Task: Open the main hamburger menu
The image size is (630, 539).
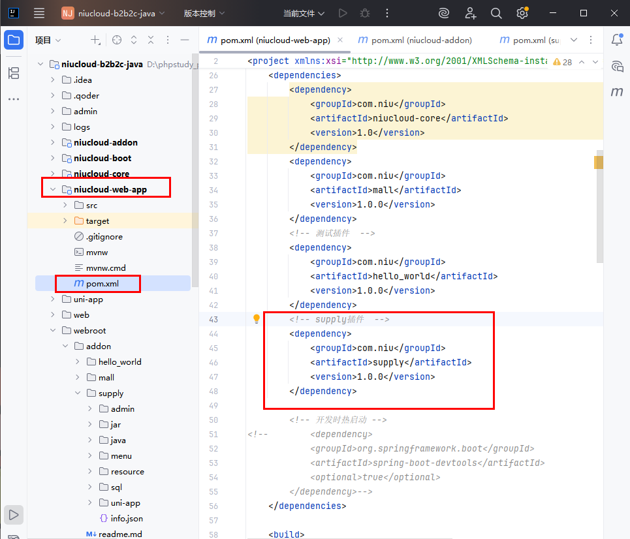Action: coord(39,13)
